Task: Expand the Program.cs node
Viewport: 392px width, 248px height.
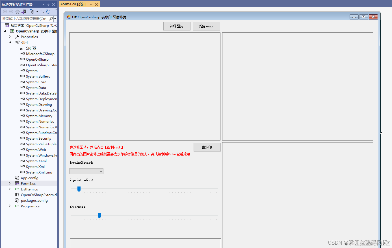Action: pos(10,206)
